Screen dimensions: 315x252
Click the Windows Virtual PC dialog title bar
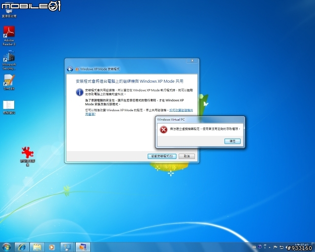pos(200,120)
